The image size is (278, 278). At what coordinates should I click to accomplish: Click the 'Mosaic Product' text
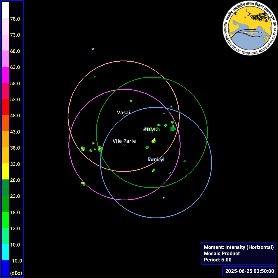(x=222, y=254)
